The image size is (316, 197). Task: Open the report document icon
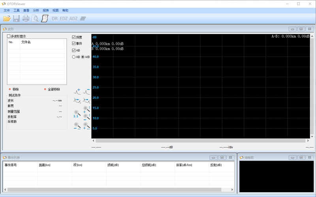click(45, 19)
